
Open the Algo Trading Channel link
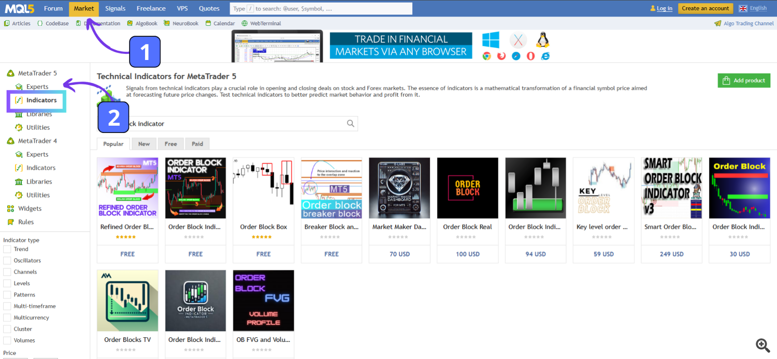[x=749, y=23]
